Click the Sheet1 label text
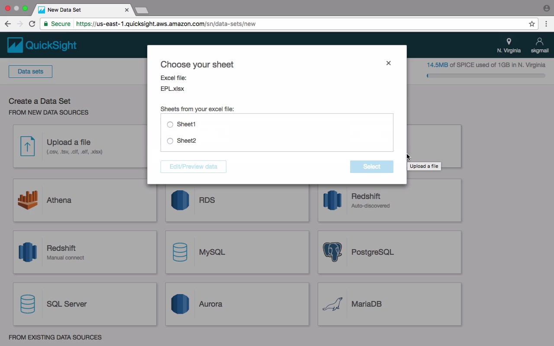The image size is (554, 346). (x=186, y=124)
